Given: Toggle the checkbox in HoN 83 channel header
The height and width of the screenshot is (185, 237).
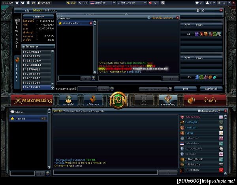Looking at the screenshot, I should [199, 111].
